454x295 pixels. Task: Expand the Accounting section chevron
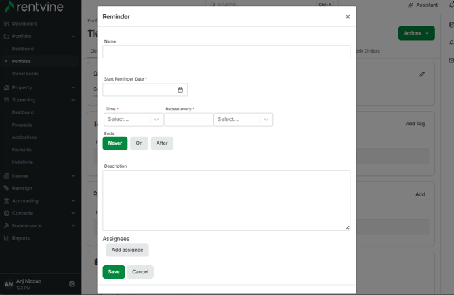click(73, 201)
